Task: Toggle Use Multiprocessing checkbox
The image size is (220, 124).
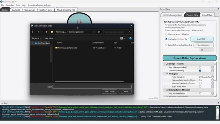Action: point(200,71)
